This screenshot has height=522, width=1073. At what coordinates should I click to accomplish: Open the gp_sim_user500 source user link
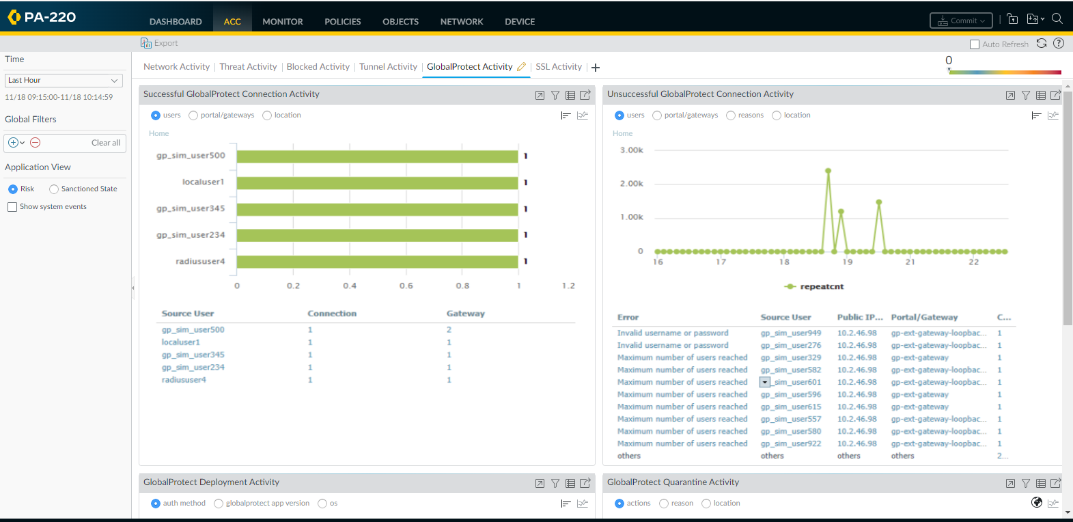[193, 330]
